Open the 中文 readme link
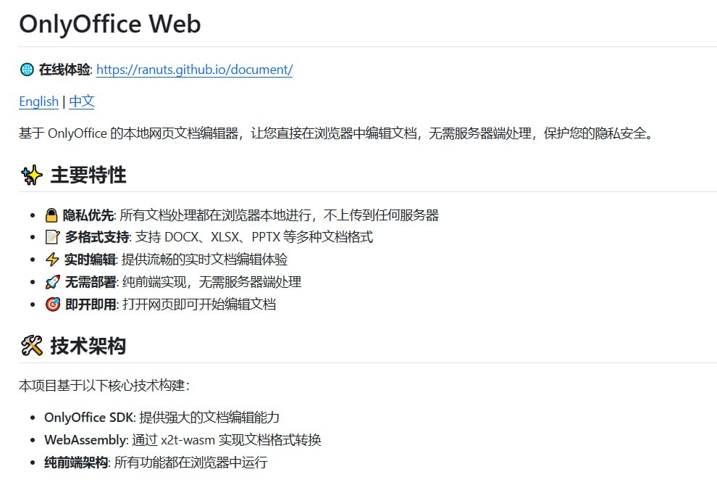717x485 pixels. (x=82, y=101)
